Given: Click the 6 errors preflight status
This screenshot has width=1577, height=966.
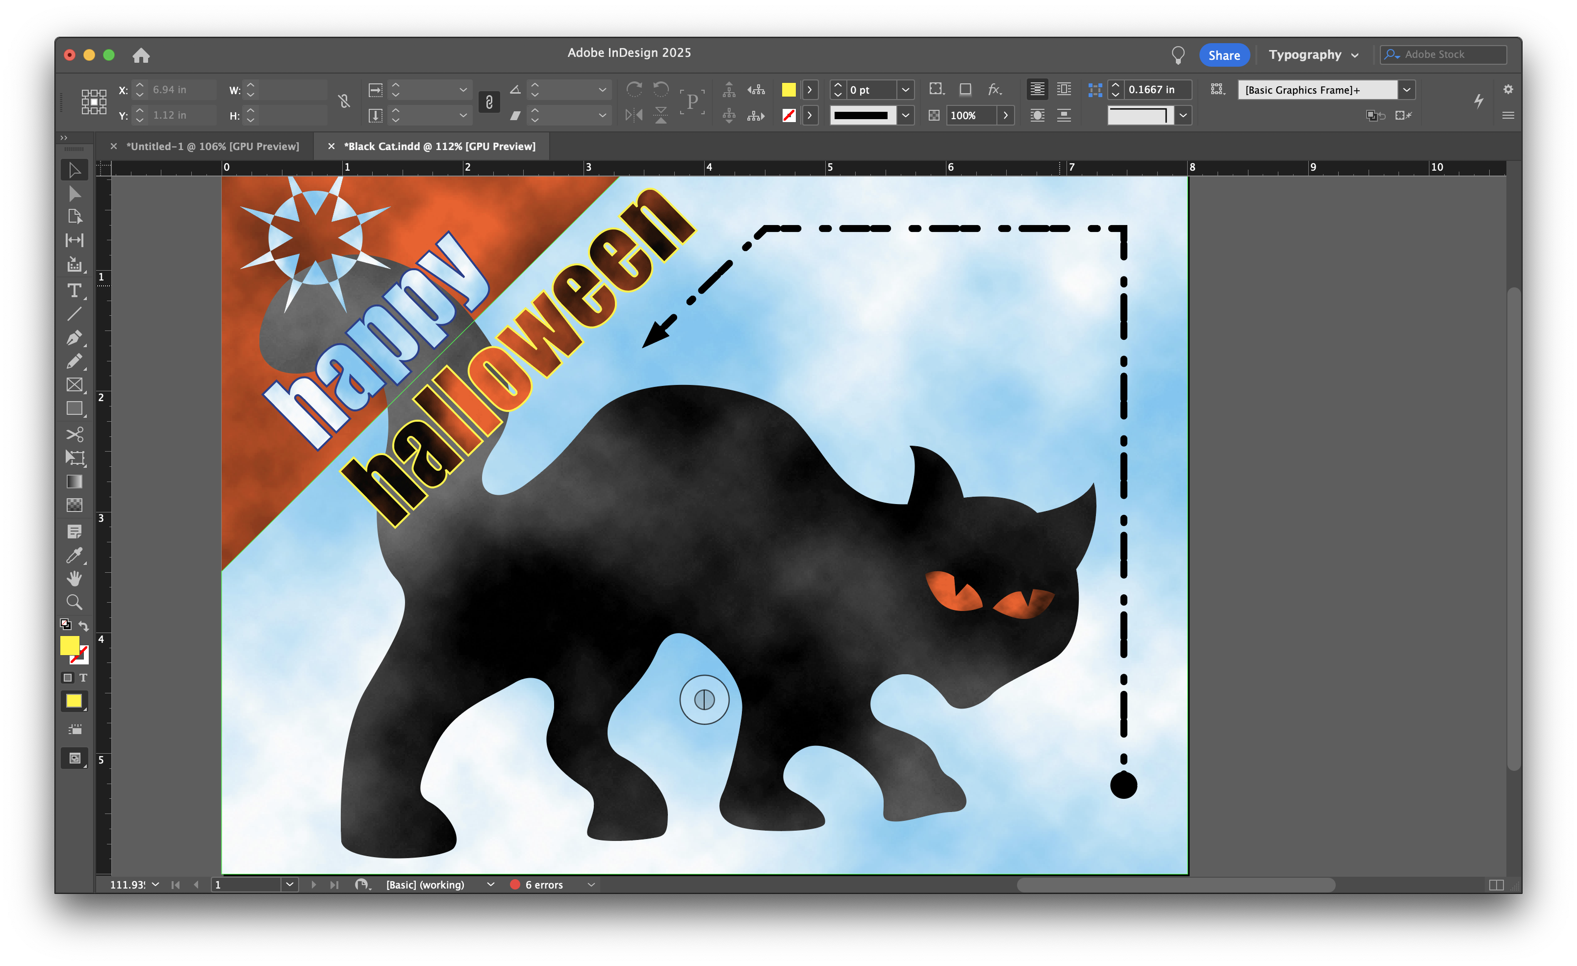Looking at the screenshot, I should coord(536,885).
